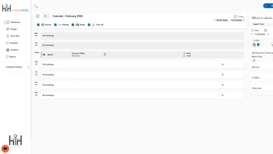The width and height of the screenshot is (273, 154).
Task: Select the Remote status section
Action: pos(256,67)
